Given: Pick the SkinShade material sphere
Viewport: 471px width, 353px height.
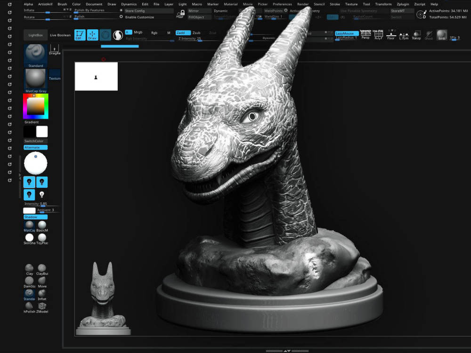Looking at the screenshot, I should coord(29,239).
